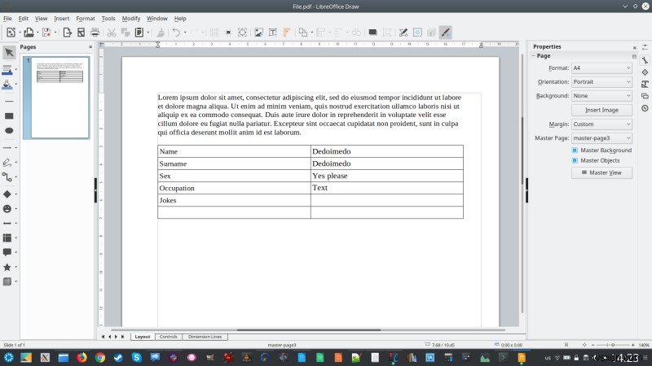Switch to the Controls layer tab

169,337
